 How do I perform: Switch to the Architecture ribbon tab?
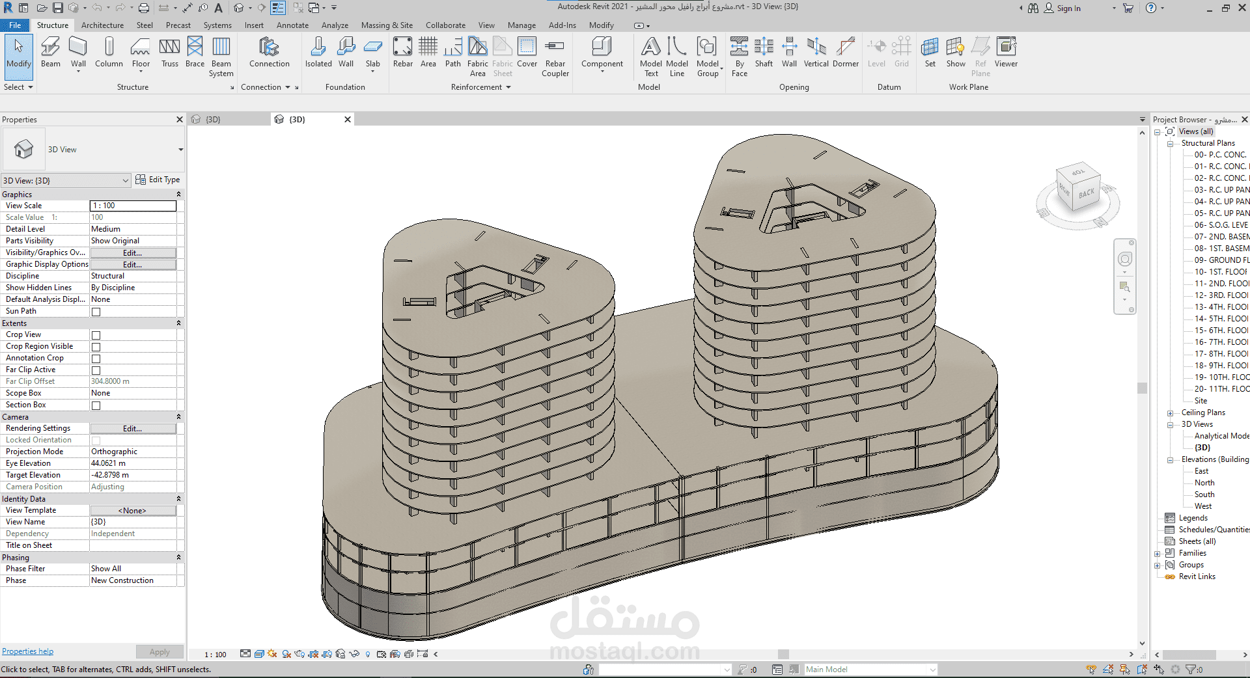click(102, 25)
